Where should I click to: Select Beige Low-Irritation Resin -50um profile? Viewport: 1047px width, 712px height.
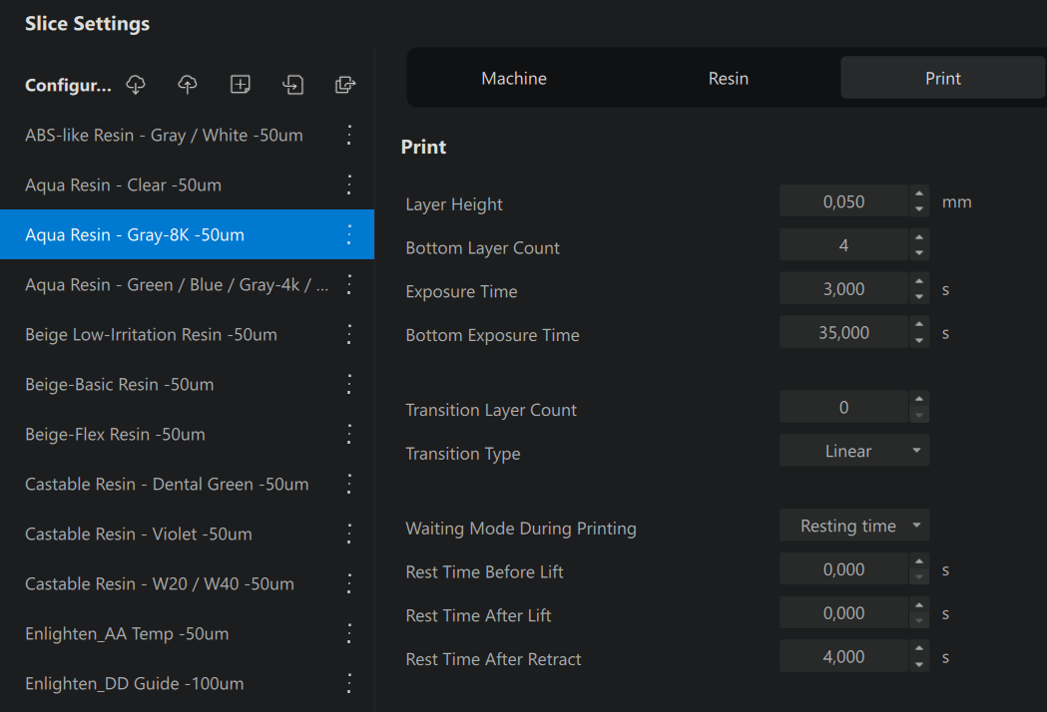coord(187,334)
